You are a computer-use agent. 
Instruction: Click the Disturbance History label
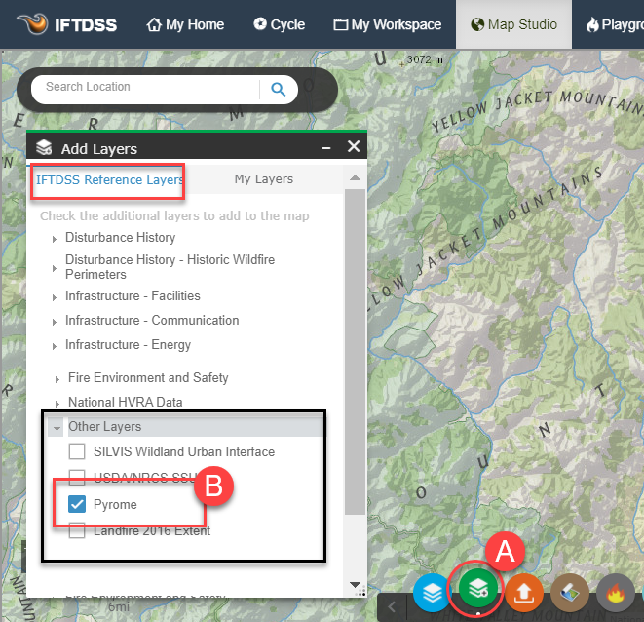click(x=121, y=237)
